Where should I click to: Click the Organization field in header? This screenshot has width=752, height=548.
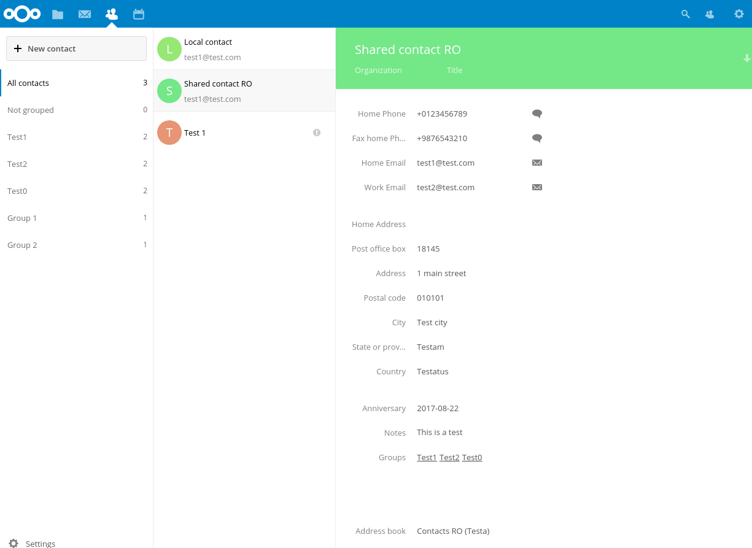[x=378, y=70]
